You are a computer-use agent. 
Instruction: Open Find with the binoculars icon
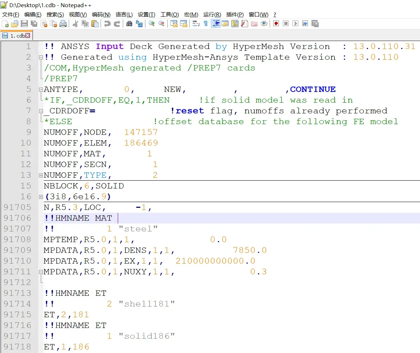pyautogui.click(x=129, y=24)
